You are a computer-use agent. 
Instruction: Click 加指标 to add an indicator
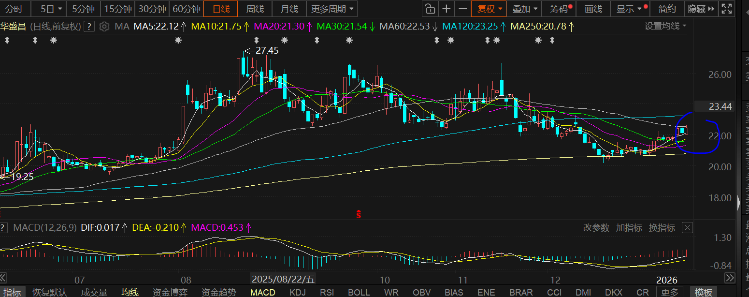point(629,227)
